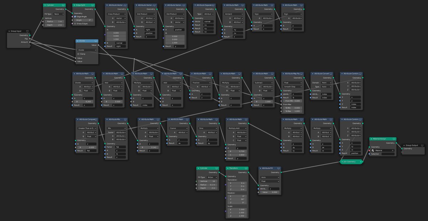Click the Depth 2 m field in top Cylinder
428x221 pixels.
(x=54, y=25)
